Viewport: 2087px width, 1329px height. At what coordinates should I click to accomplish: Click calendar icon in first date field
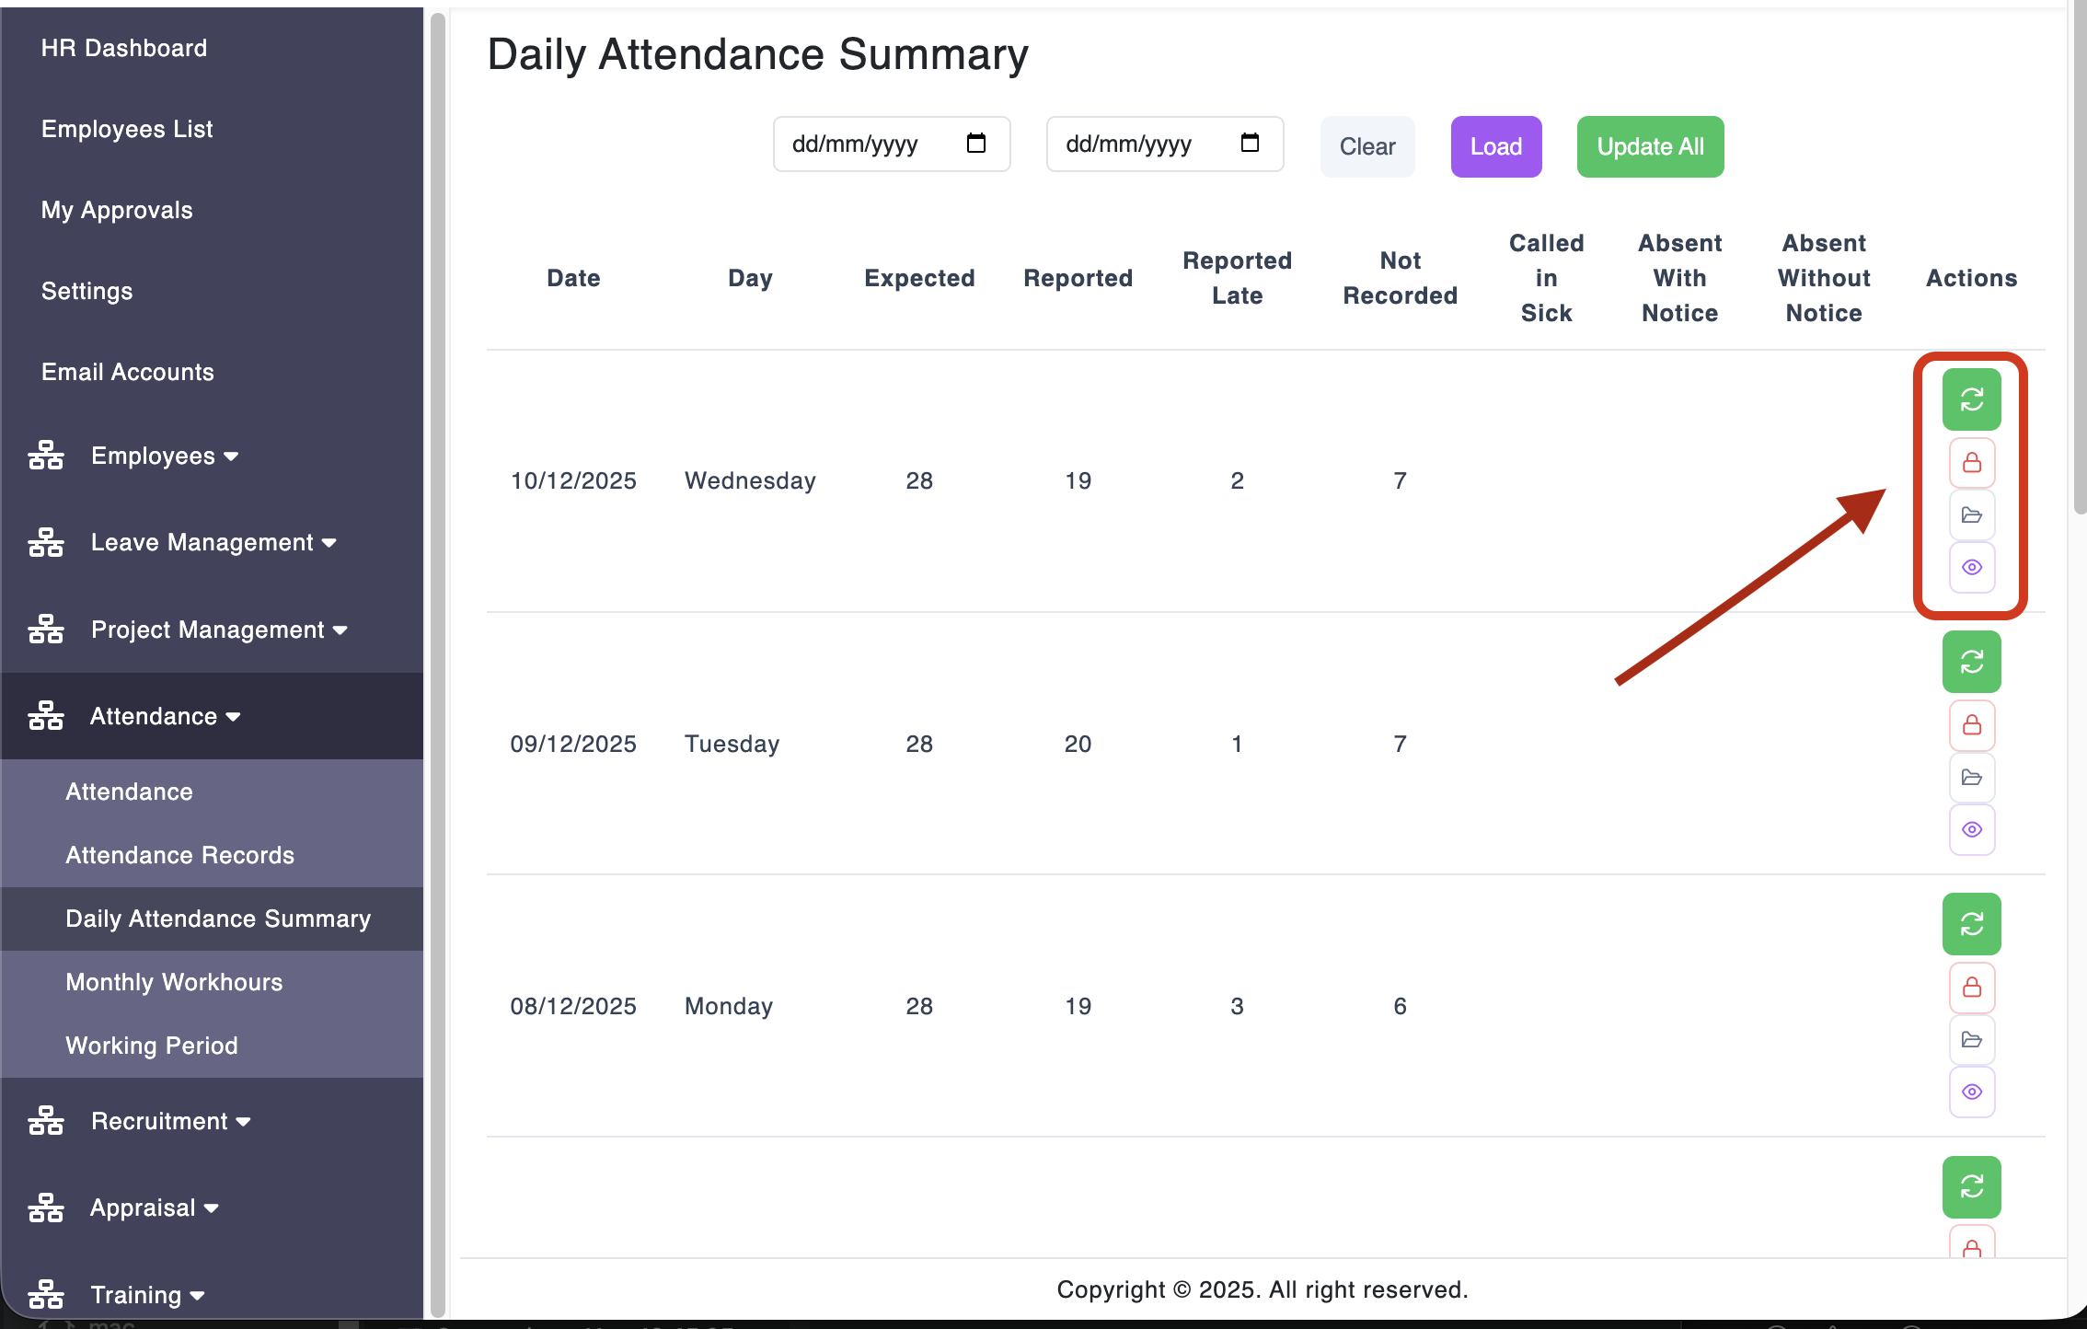coord(975,144)
